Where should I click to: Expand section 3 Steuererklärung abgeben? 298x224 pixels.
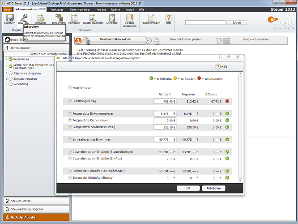pyautogui.click(x=36, y=209)
